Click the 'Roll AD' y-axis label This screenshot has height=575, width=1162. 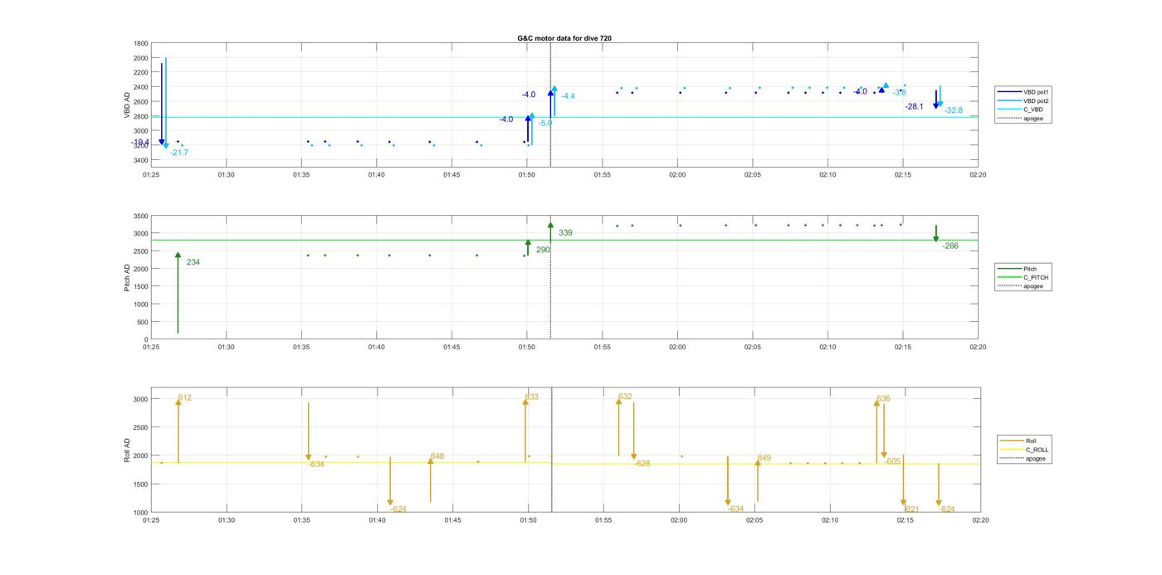point(128,449)
